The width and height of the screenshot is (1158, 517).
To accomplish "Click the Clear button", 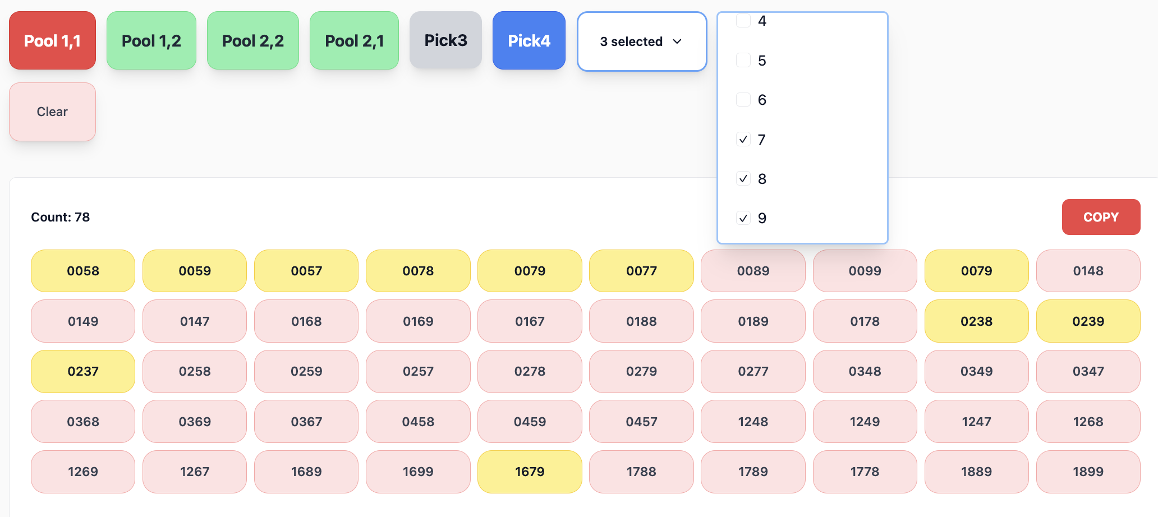I will 52,112.
